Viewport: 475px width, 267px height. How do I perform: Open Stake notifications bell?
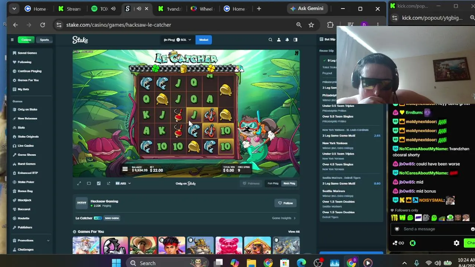point(287,40)
